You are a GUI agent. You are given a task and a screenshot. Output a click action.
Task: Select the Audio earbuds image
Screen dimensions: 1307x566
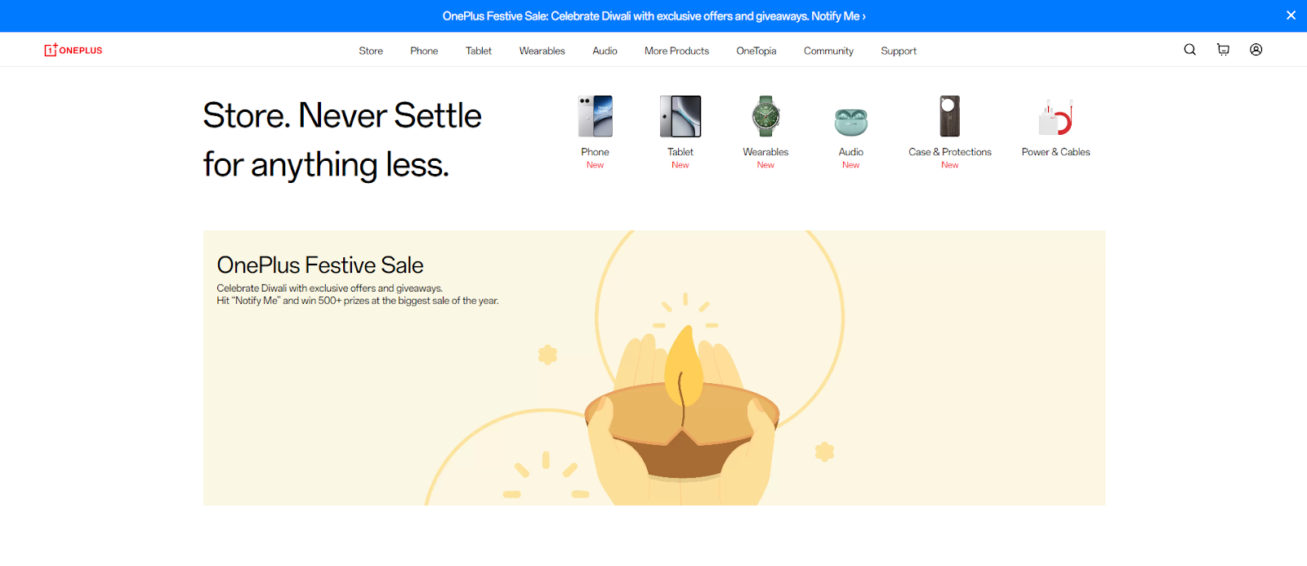851,122
